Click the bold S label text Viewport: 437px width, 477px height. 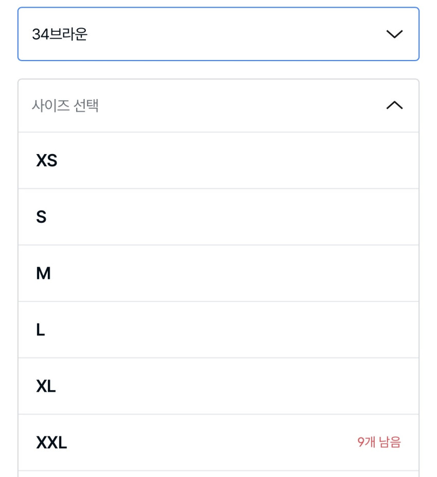click(x=41, y=217)
